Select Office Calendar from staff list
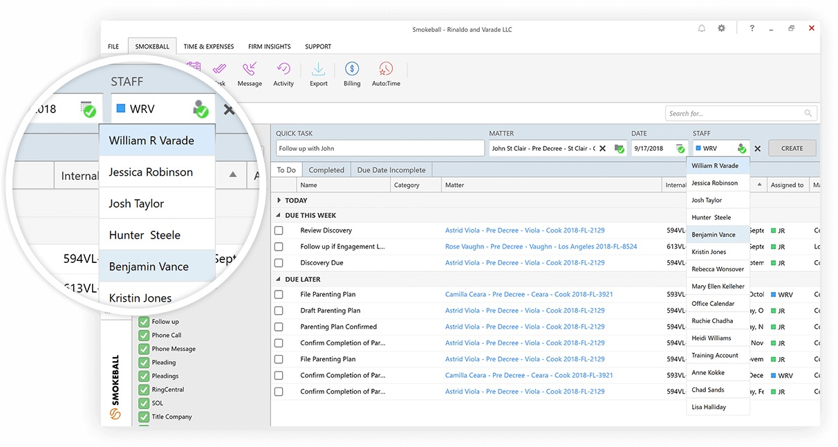The width and height of the screenshot is (838, 447). tap(718, 304)
